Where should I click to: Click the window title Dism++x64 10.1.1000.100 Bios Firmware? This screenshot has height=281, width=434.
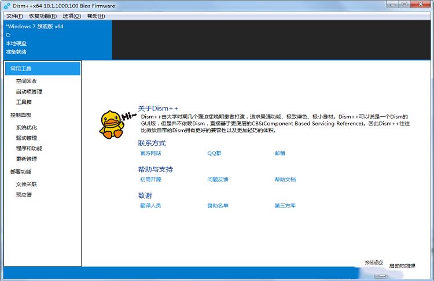pyautogui.click(x=64, y=6)
